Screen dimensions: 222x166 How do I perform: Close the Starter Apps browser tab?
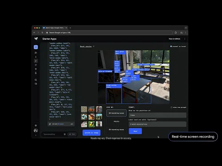pyautogui.click(x=66, y=28)
